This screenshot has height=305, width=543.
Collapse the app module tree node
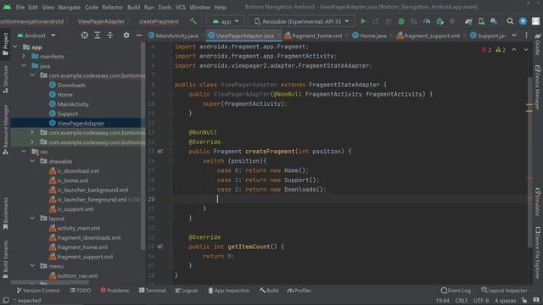(x=15, y=47)
